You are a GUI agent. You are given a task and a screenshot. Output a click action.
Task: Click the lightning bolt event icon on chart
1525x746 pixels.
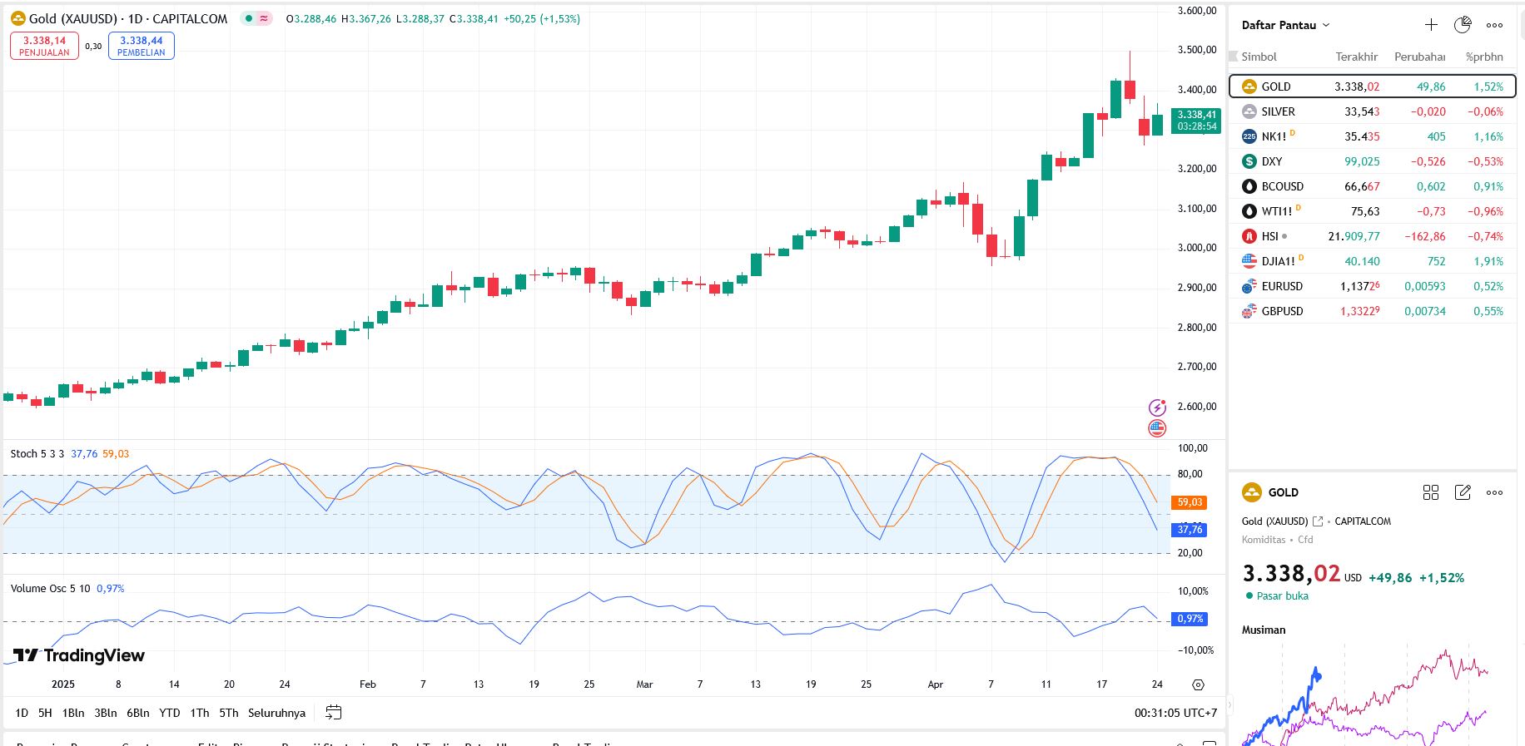1157,408
